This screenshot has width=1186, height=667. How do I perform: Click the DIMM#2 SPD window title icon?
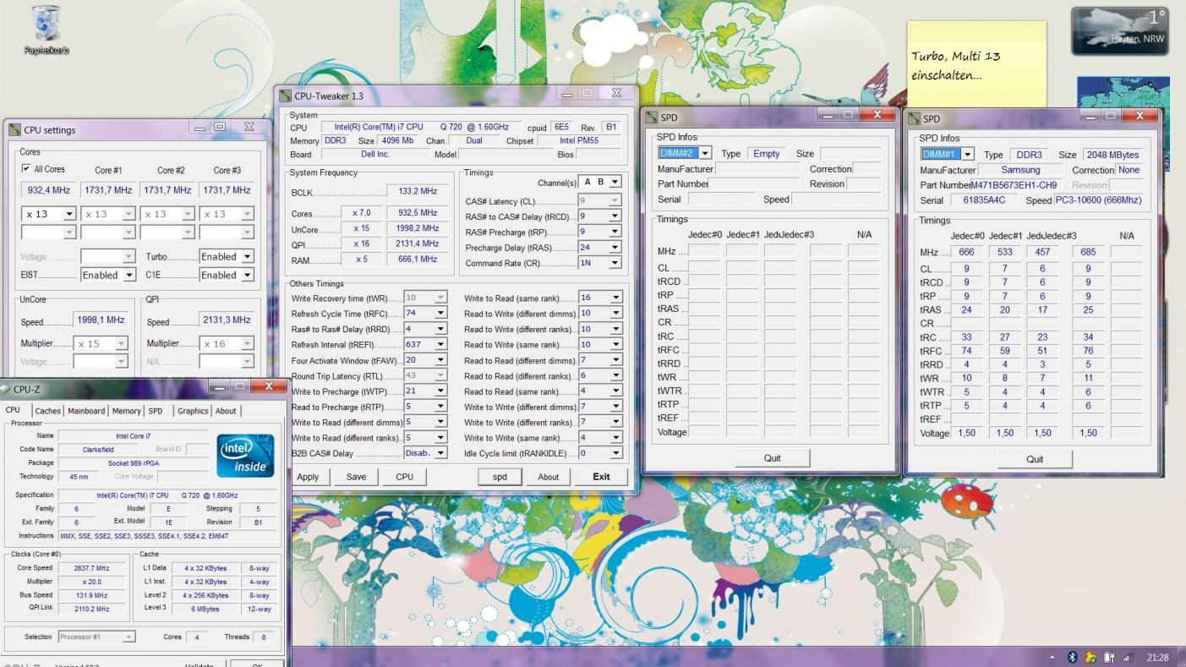coord(652,118)
